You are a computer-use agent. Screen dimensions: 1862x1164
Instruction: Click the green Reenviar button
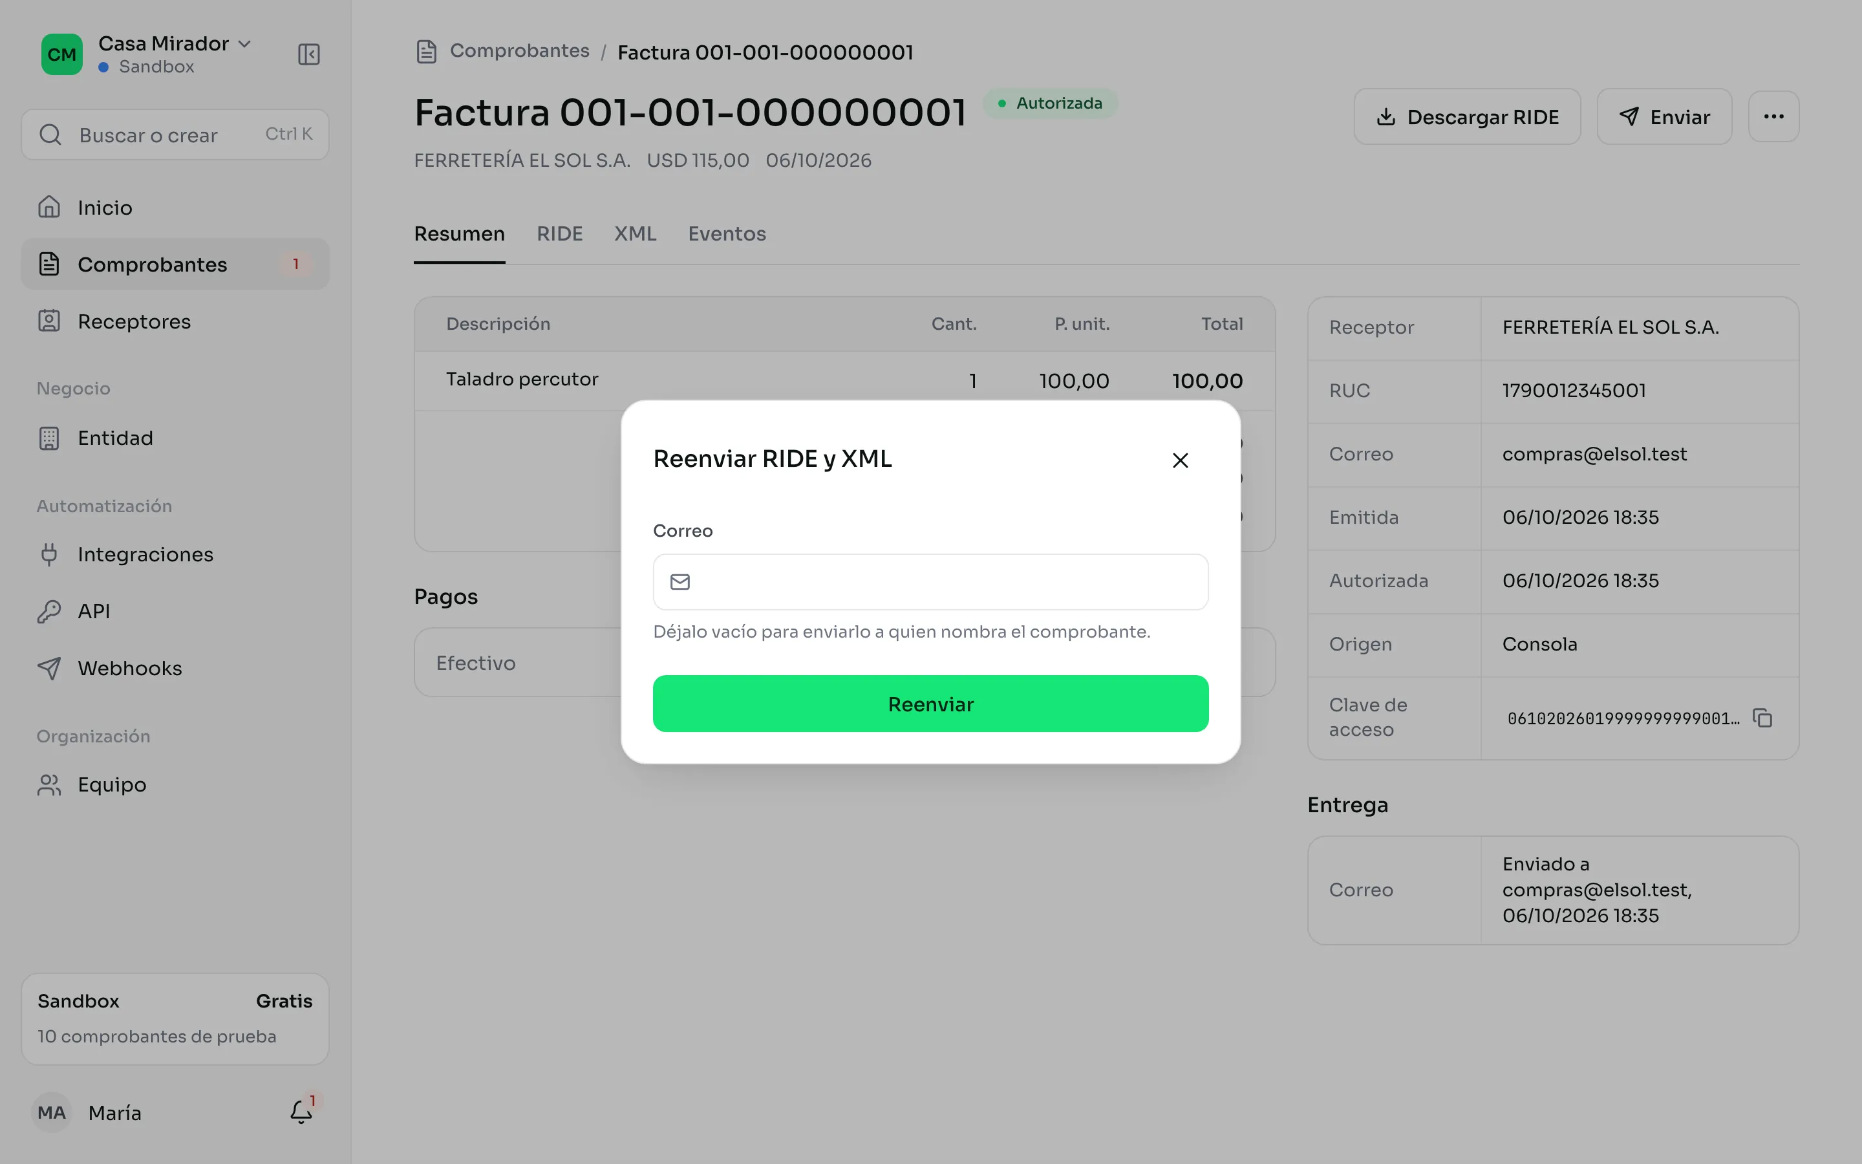click(930, 704)
